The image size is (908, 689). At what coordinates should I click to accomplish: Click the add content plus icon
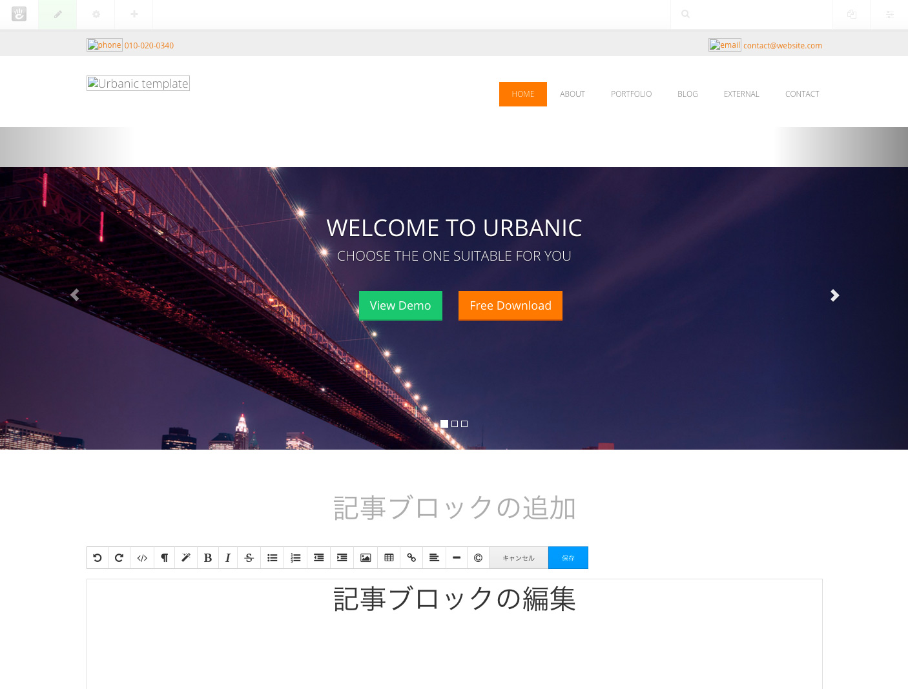[134, 14]
